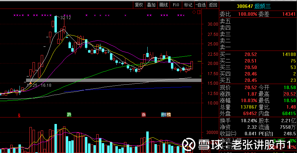Viewport: 297px width, 153px height.
Task: Click the 标记 mark button
Action: pos(188,5)
